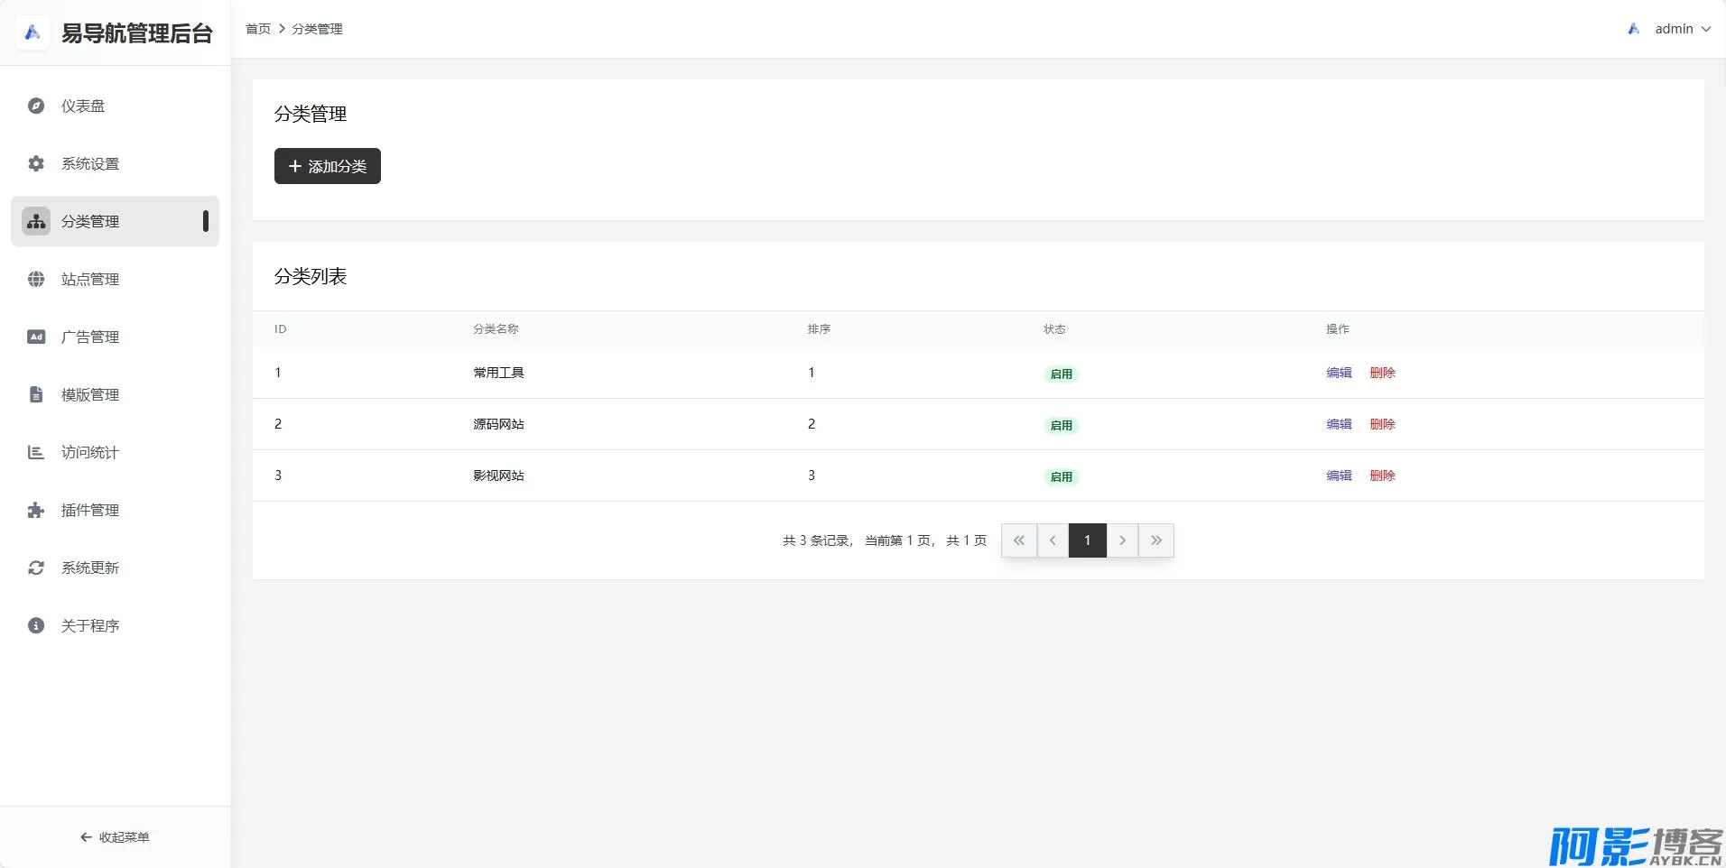Click the system update refresh icon
This screenshot has height=868, width=1726.
click(x=36, y=568)
